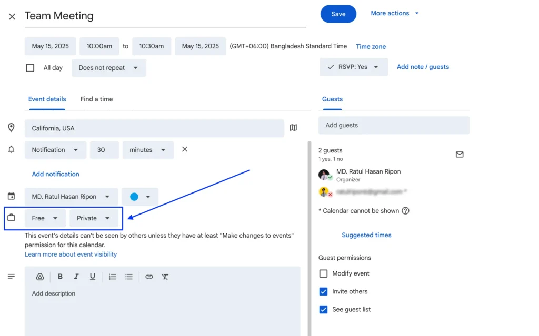Check the Modify event permission
This screenshot has height=336, width=539.
pyautogui.click(x=324, y=273)
